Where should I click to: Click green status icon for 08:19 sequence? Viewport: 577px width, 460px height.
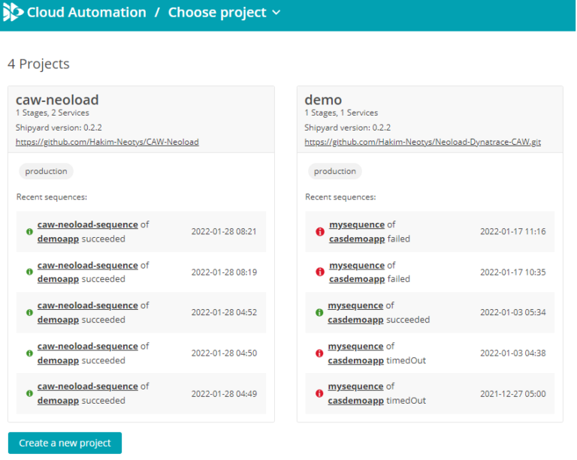coord(29,272)
